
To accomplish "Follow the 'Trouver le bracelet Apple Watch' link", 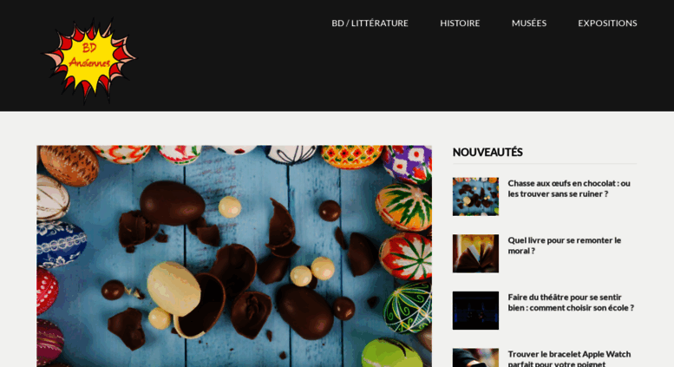I will pos(569,359).
